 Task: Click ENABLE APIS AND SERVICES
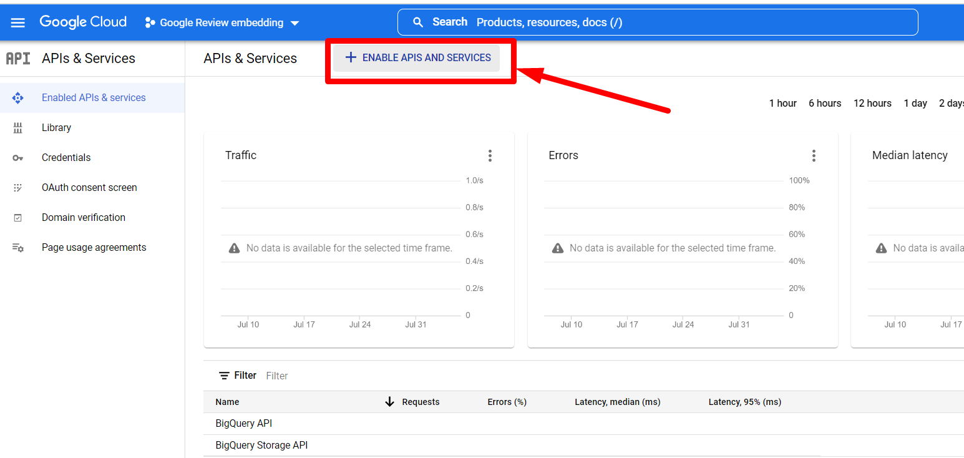416,57
